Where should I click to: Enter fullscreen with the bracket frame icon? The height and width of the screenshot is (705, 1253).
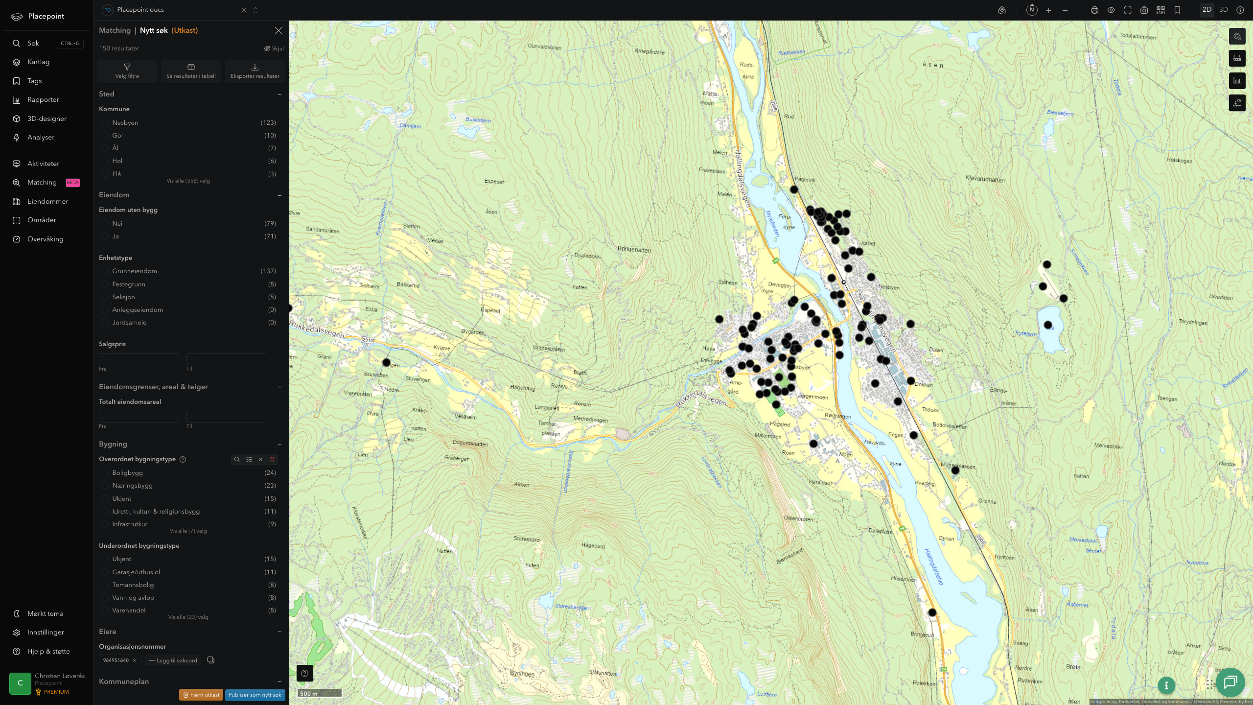click(x=1128, y=10)
